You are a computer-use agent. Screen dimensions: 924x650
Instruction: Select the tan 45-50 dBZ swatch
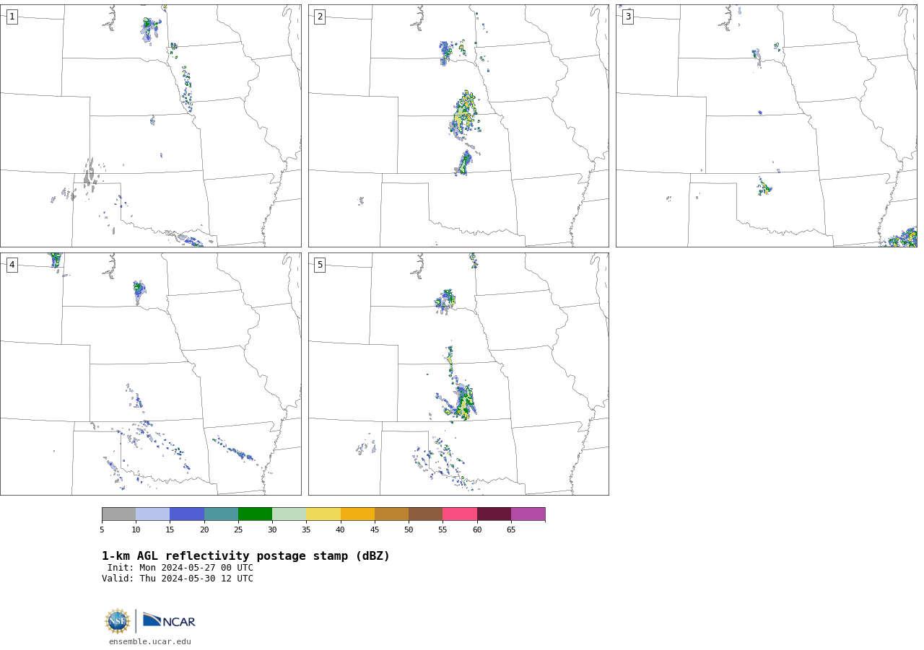click(391, 514)
